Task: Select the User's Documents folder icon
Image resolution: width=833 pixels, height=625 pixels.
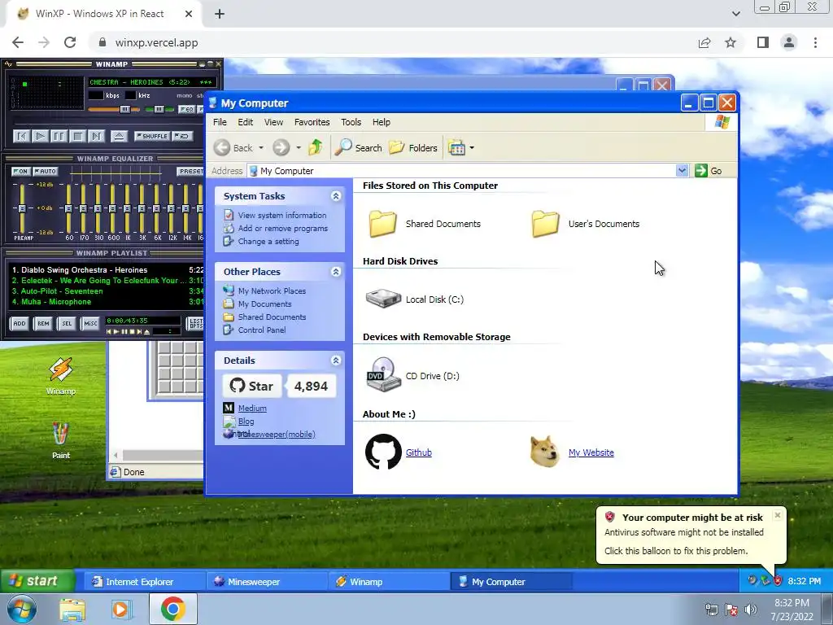Action: click(546, 223)
